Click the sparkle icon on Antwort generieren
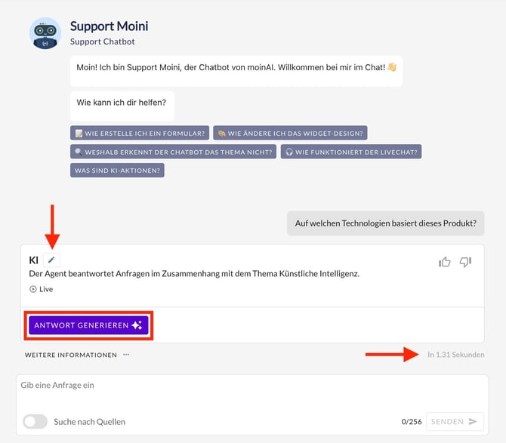This screenshot has width=506, height=443. pyautogui.click(x=137, y=325)
